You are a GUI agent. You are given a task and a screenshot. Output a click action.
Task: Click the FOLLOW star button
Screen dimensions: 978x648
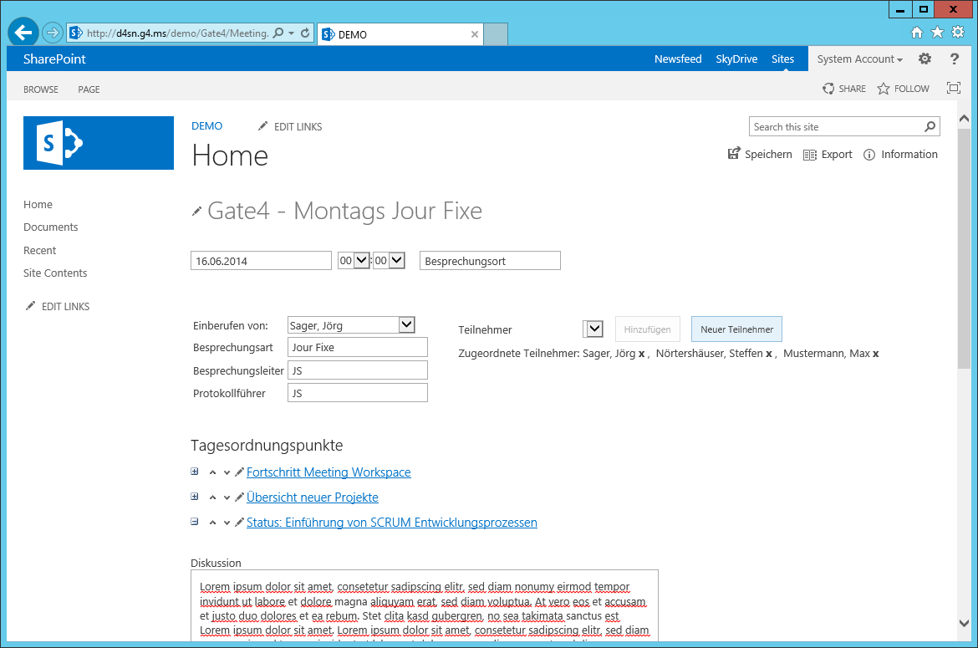(903, 89)
